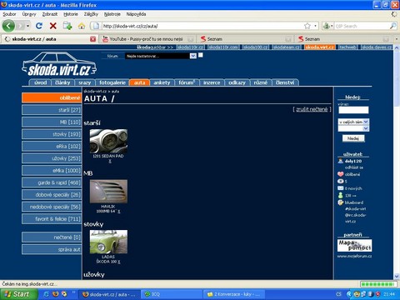Image resolution: width=400 pixels, height=300 pixels.
Task: Open the LADAS Škoda 100 thumbnail
Action: click(108, 242)
